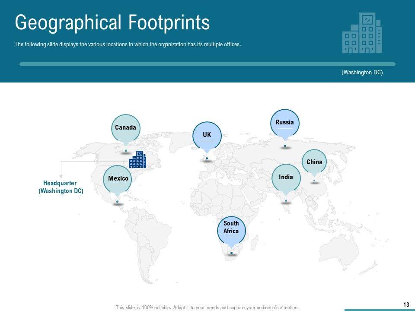Select the footer text about editable slide
This screenshot has height=311, width=415.
(x=207, y=308)
